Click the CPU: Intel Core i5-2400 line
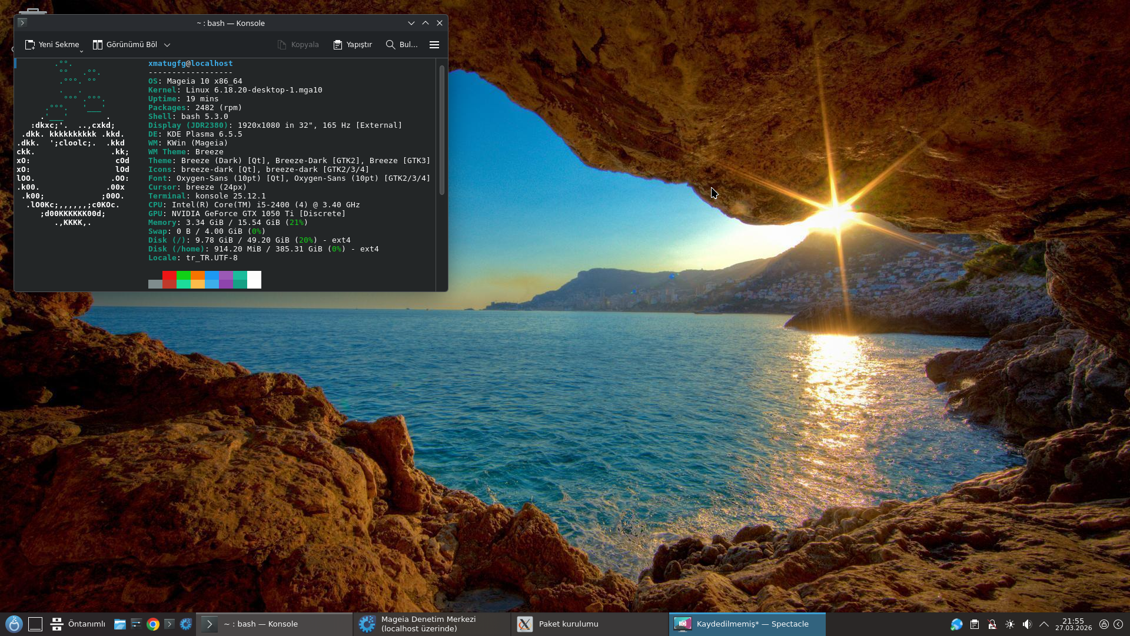Image resolution: width=1130 pixels, height=636 pixels. pyautogui.click(x=254, y=205)
